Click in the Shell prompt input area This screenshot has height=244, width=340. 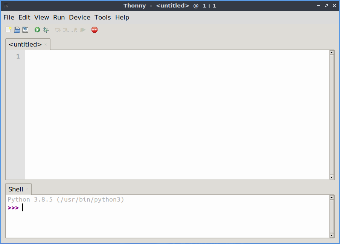(x=151, y=208)
